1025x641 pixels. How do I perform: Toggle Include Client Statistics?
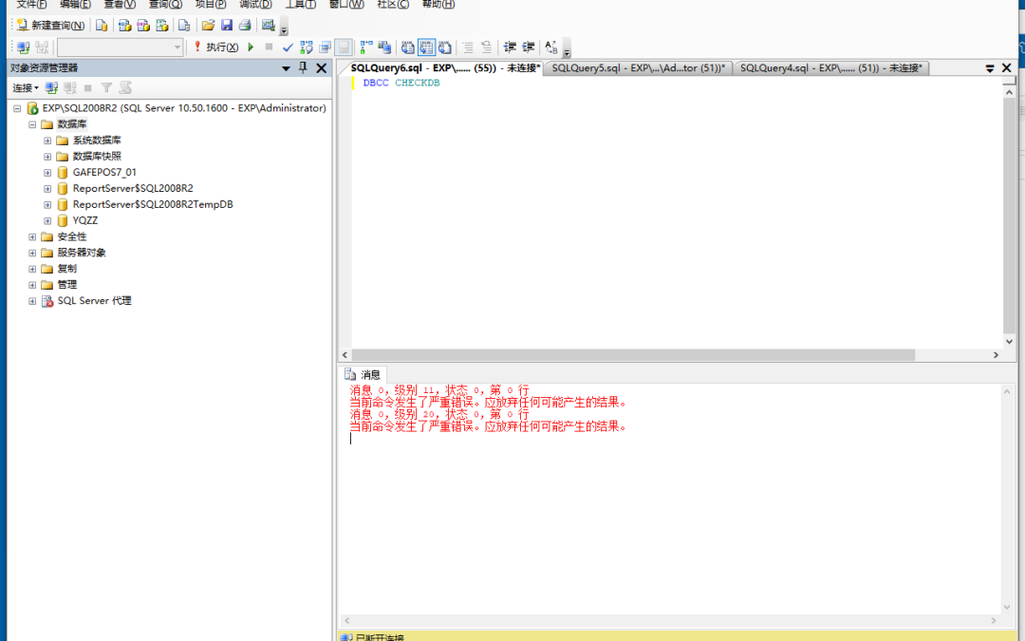[384, 47]
